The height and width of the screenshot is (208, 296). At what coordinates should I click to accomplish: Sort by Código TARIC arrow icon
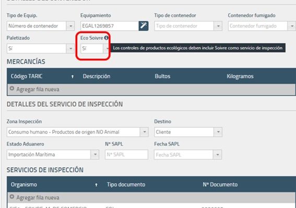(73, 76)
